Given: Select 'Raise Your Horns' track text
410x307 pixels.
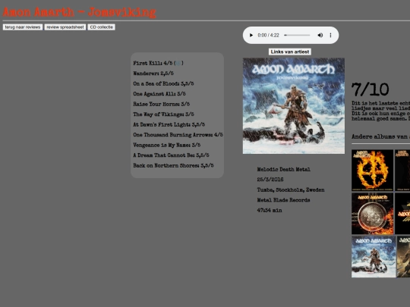Looking at the screenshot, I should coord(161,104).
